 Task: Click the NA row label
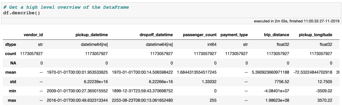click(13, 63)
